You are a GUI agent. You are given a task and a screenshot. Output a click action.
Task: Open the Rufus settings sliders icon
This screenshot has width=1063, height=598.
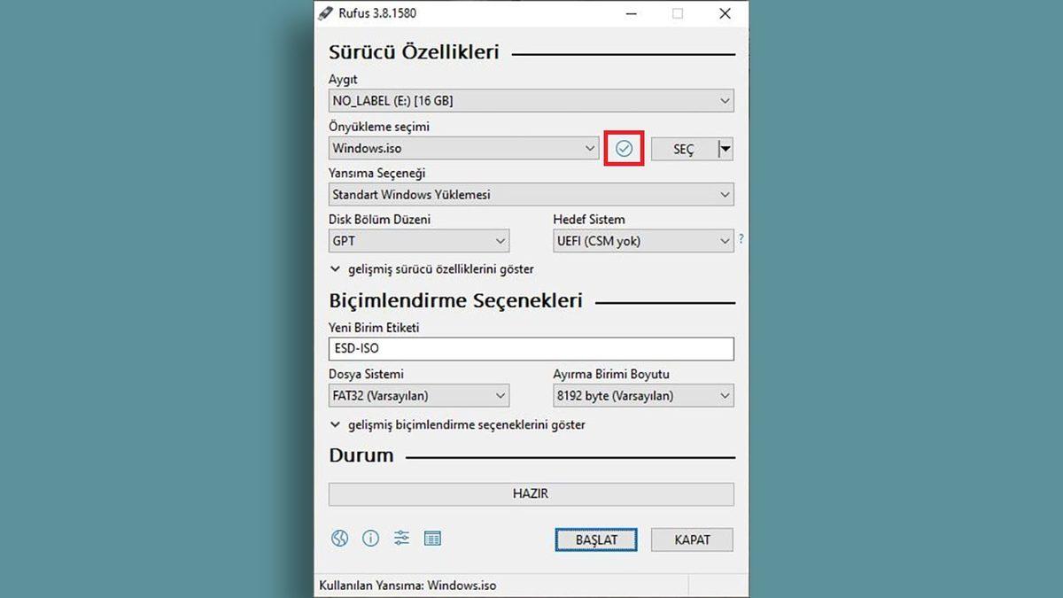[x=402, y=538]
